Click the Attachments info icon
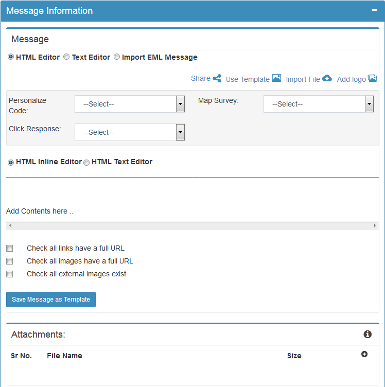 (367, 335)
